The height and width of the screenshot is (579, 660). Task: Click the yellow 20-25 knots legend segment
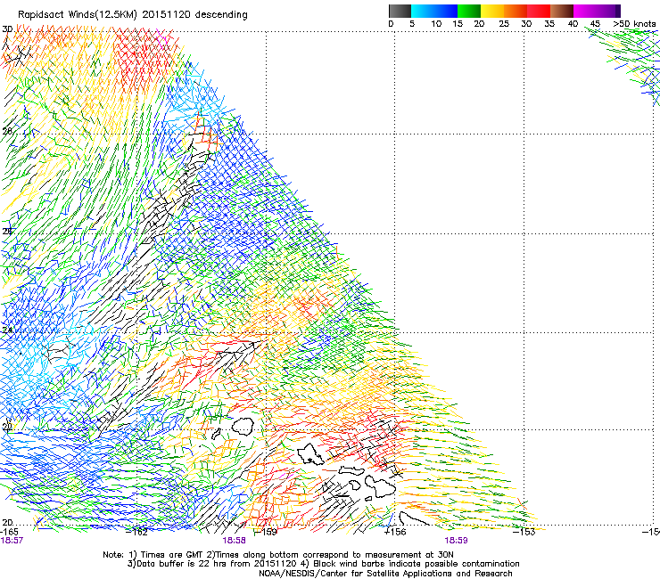(x=492, y=11)
